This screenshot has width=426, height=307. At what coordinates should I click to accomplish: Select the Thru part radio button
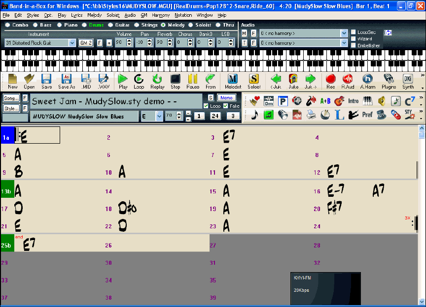pos(218,25)
